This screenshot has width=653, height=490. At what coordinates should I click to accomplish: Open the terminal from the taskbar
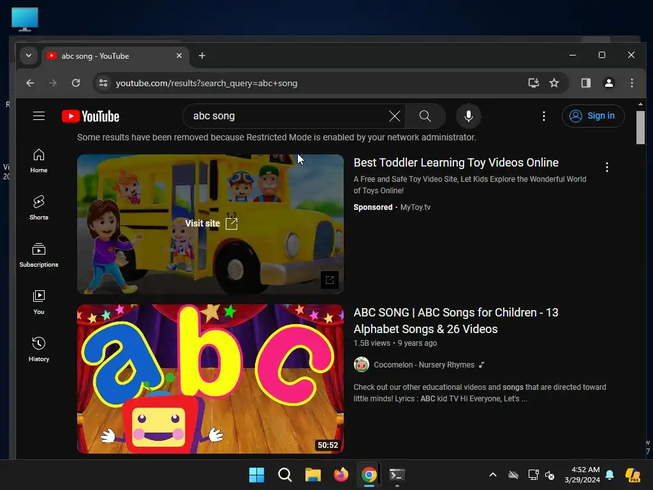(397, 475)
